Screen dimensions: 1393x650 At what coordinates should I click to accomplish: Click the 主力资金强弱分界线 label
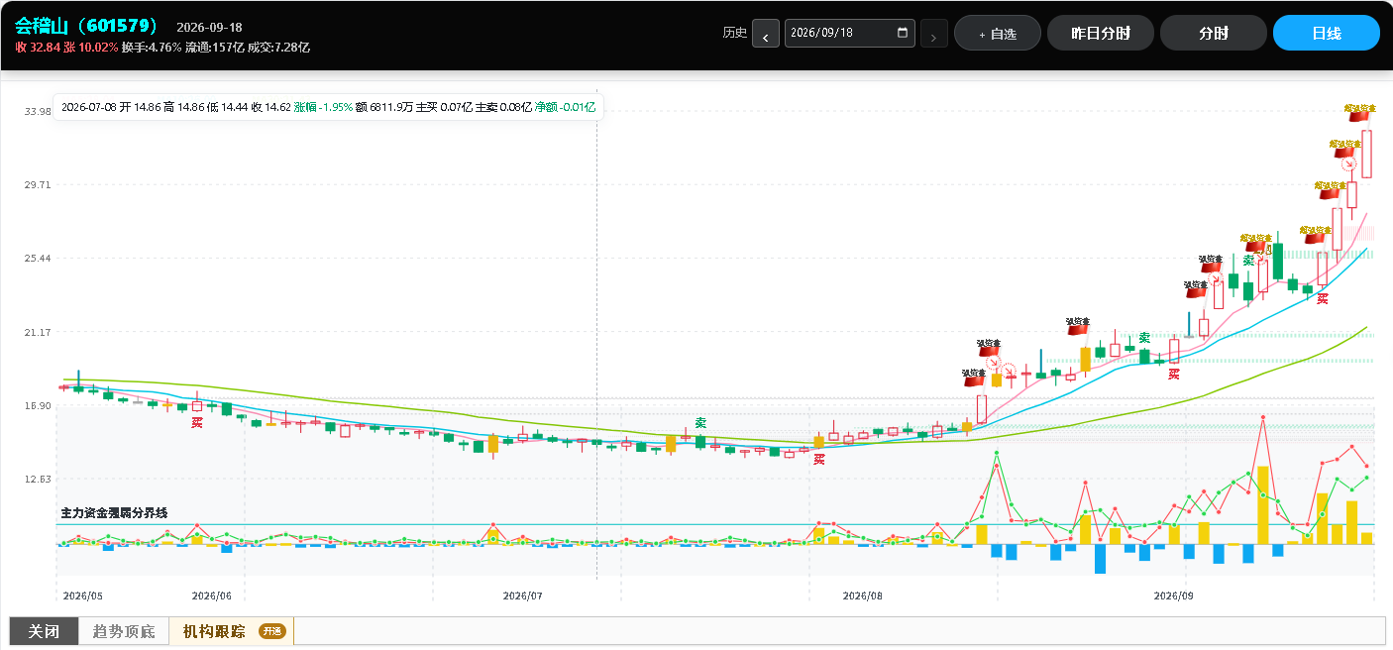(x=114, y=513)
